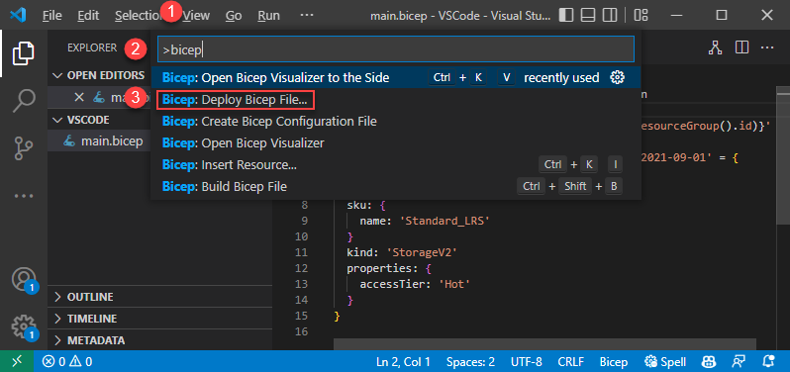Click the command palette input field
Screen dimensions: 790x372
396,49
